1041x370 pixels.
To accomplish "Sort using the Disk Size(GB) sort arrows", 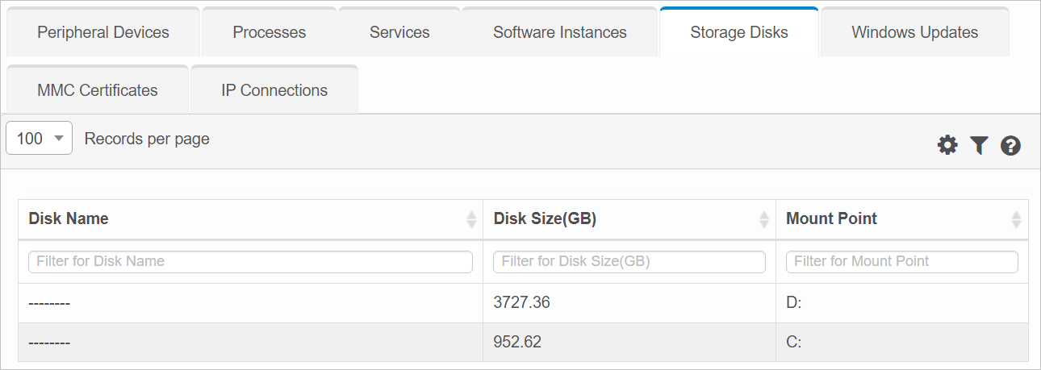I will (764, 219).
